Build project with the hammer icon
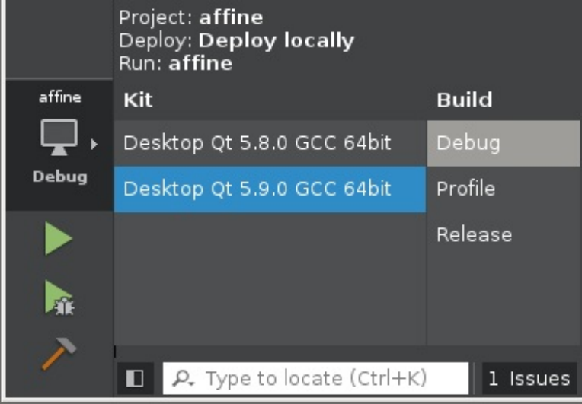The width and height of the screenshot is (582, 404). point(58,355)
